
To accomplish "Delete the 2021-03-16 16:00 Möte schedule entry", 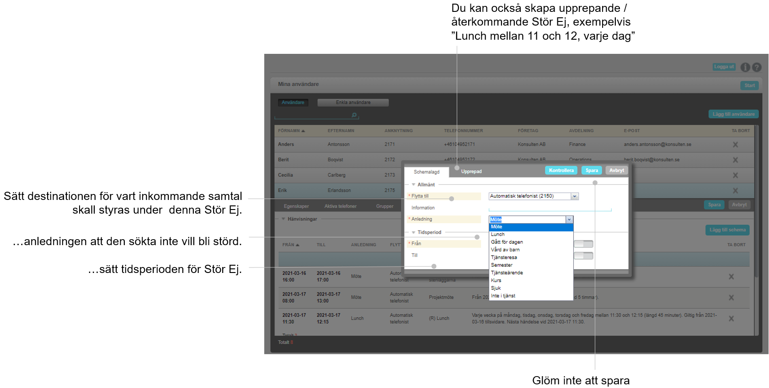I will 731,277.
